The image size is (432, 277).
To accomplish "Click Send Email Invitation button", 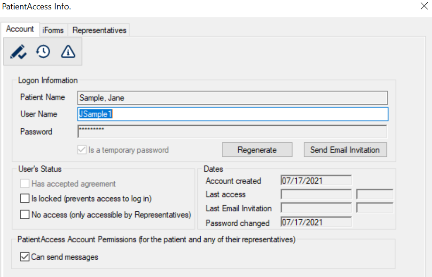I will click(345, 150).
